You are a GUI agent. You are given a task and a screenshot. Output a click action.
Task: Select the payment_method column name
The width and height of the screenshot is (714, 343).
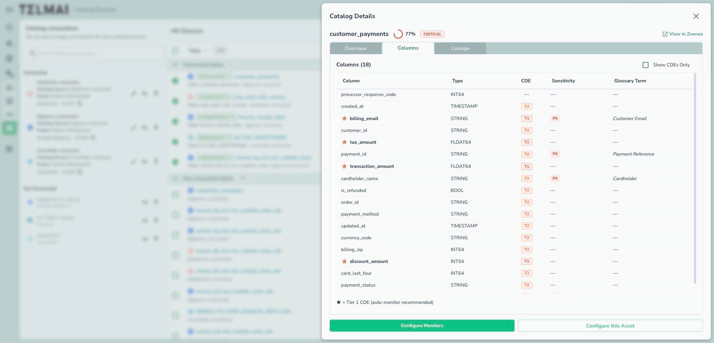[360, 214]
